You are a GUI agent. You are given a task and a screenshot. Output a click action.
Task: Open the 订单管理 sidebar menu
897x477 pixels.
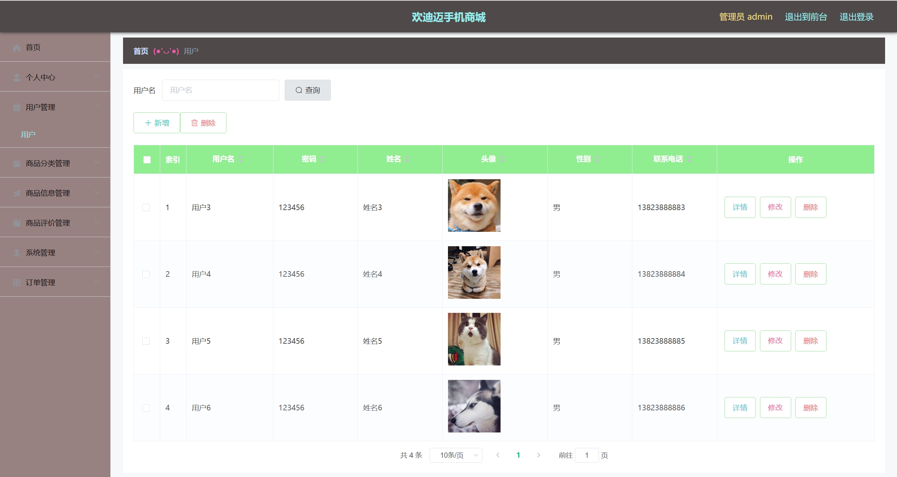coord(55,282)
